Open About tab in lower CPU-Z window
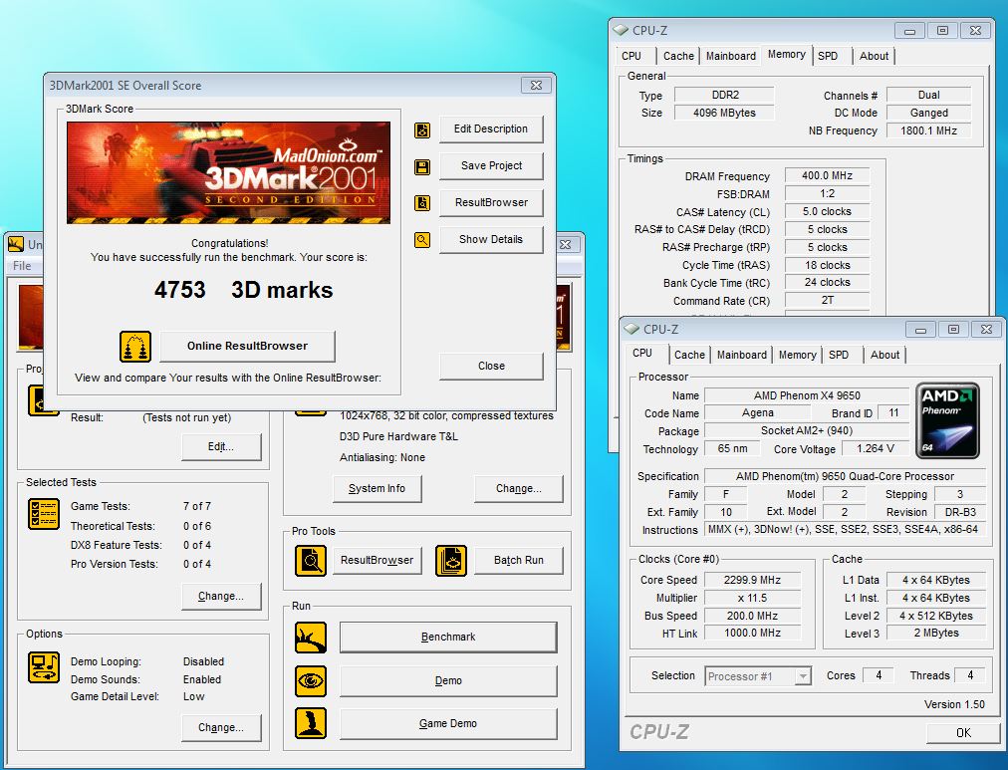This screenshot has width=1008, height=770. pyautogui.click(x=885, y=355)
